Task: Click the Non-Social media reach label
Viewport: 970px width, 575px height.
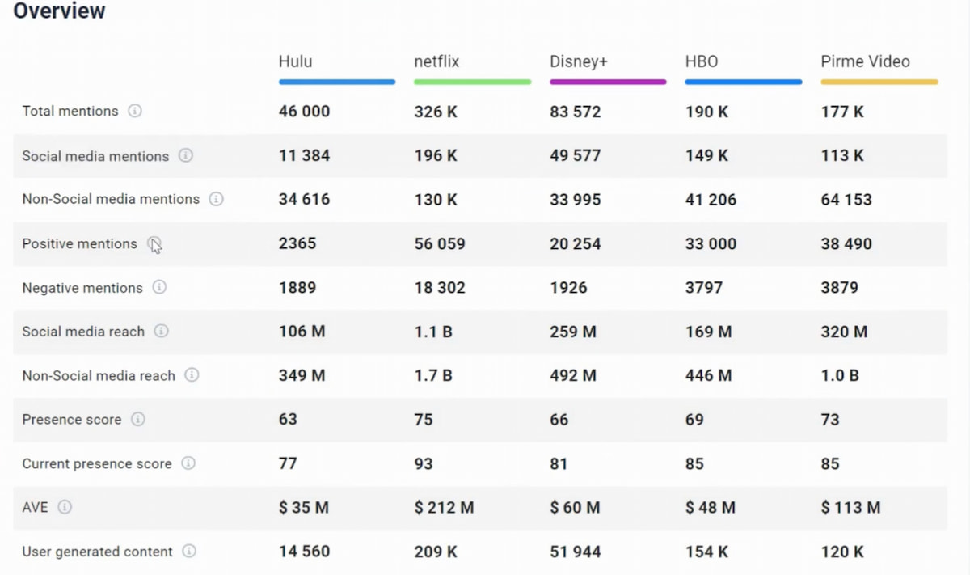Action: point(99,375)
